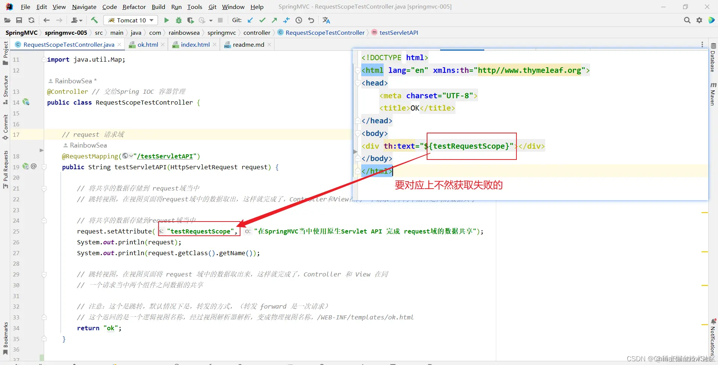Open the JetBrains toolbox icon at top right
The width and height of the screenshot is (718, 365).
point(711,20)
